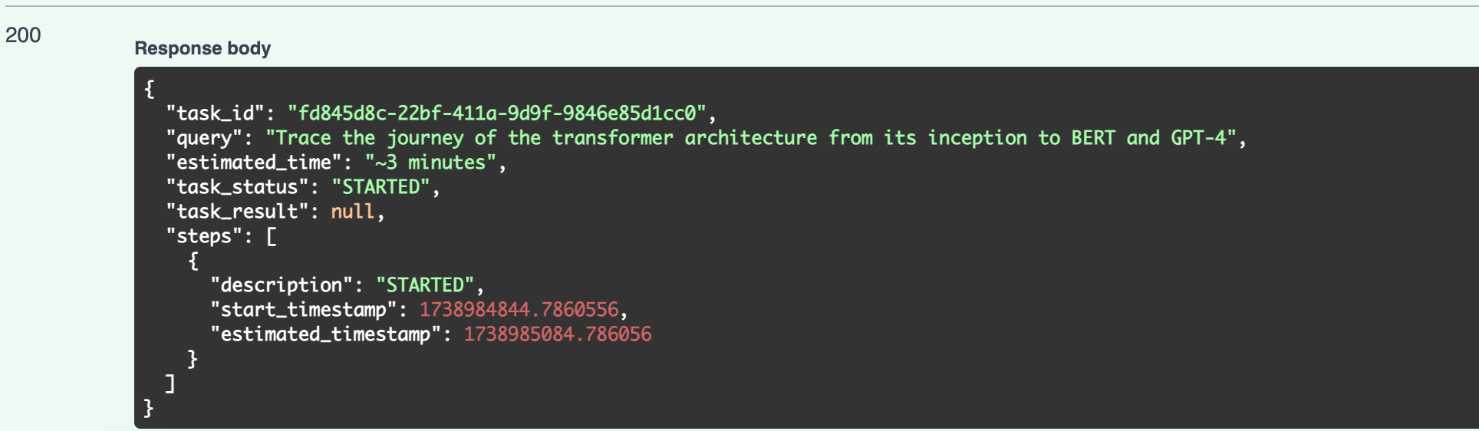Viewport: 1479px width, 431px height.
Task: Click the "task_result" key
Action: 237,212
